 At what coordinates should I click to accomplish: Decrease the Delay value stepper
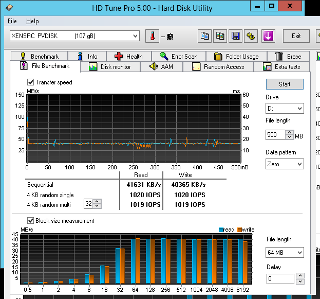pyautogui.click(x=300, y=282)
